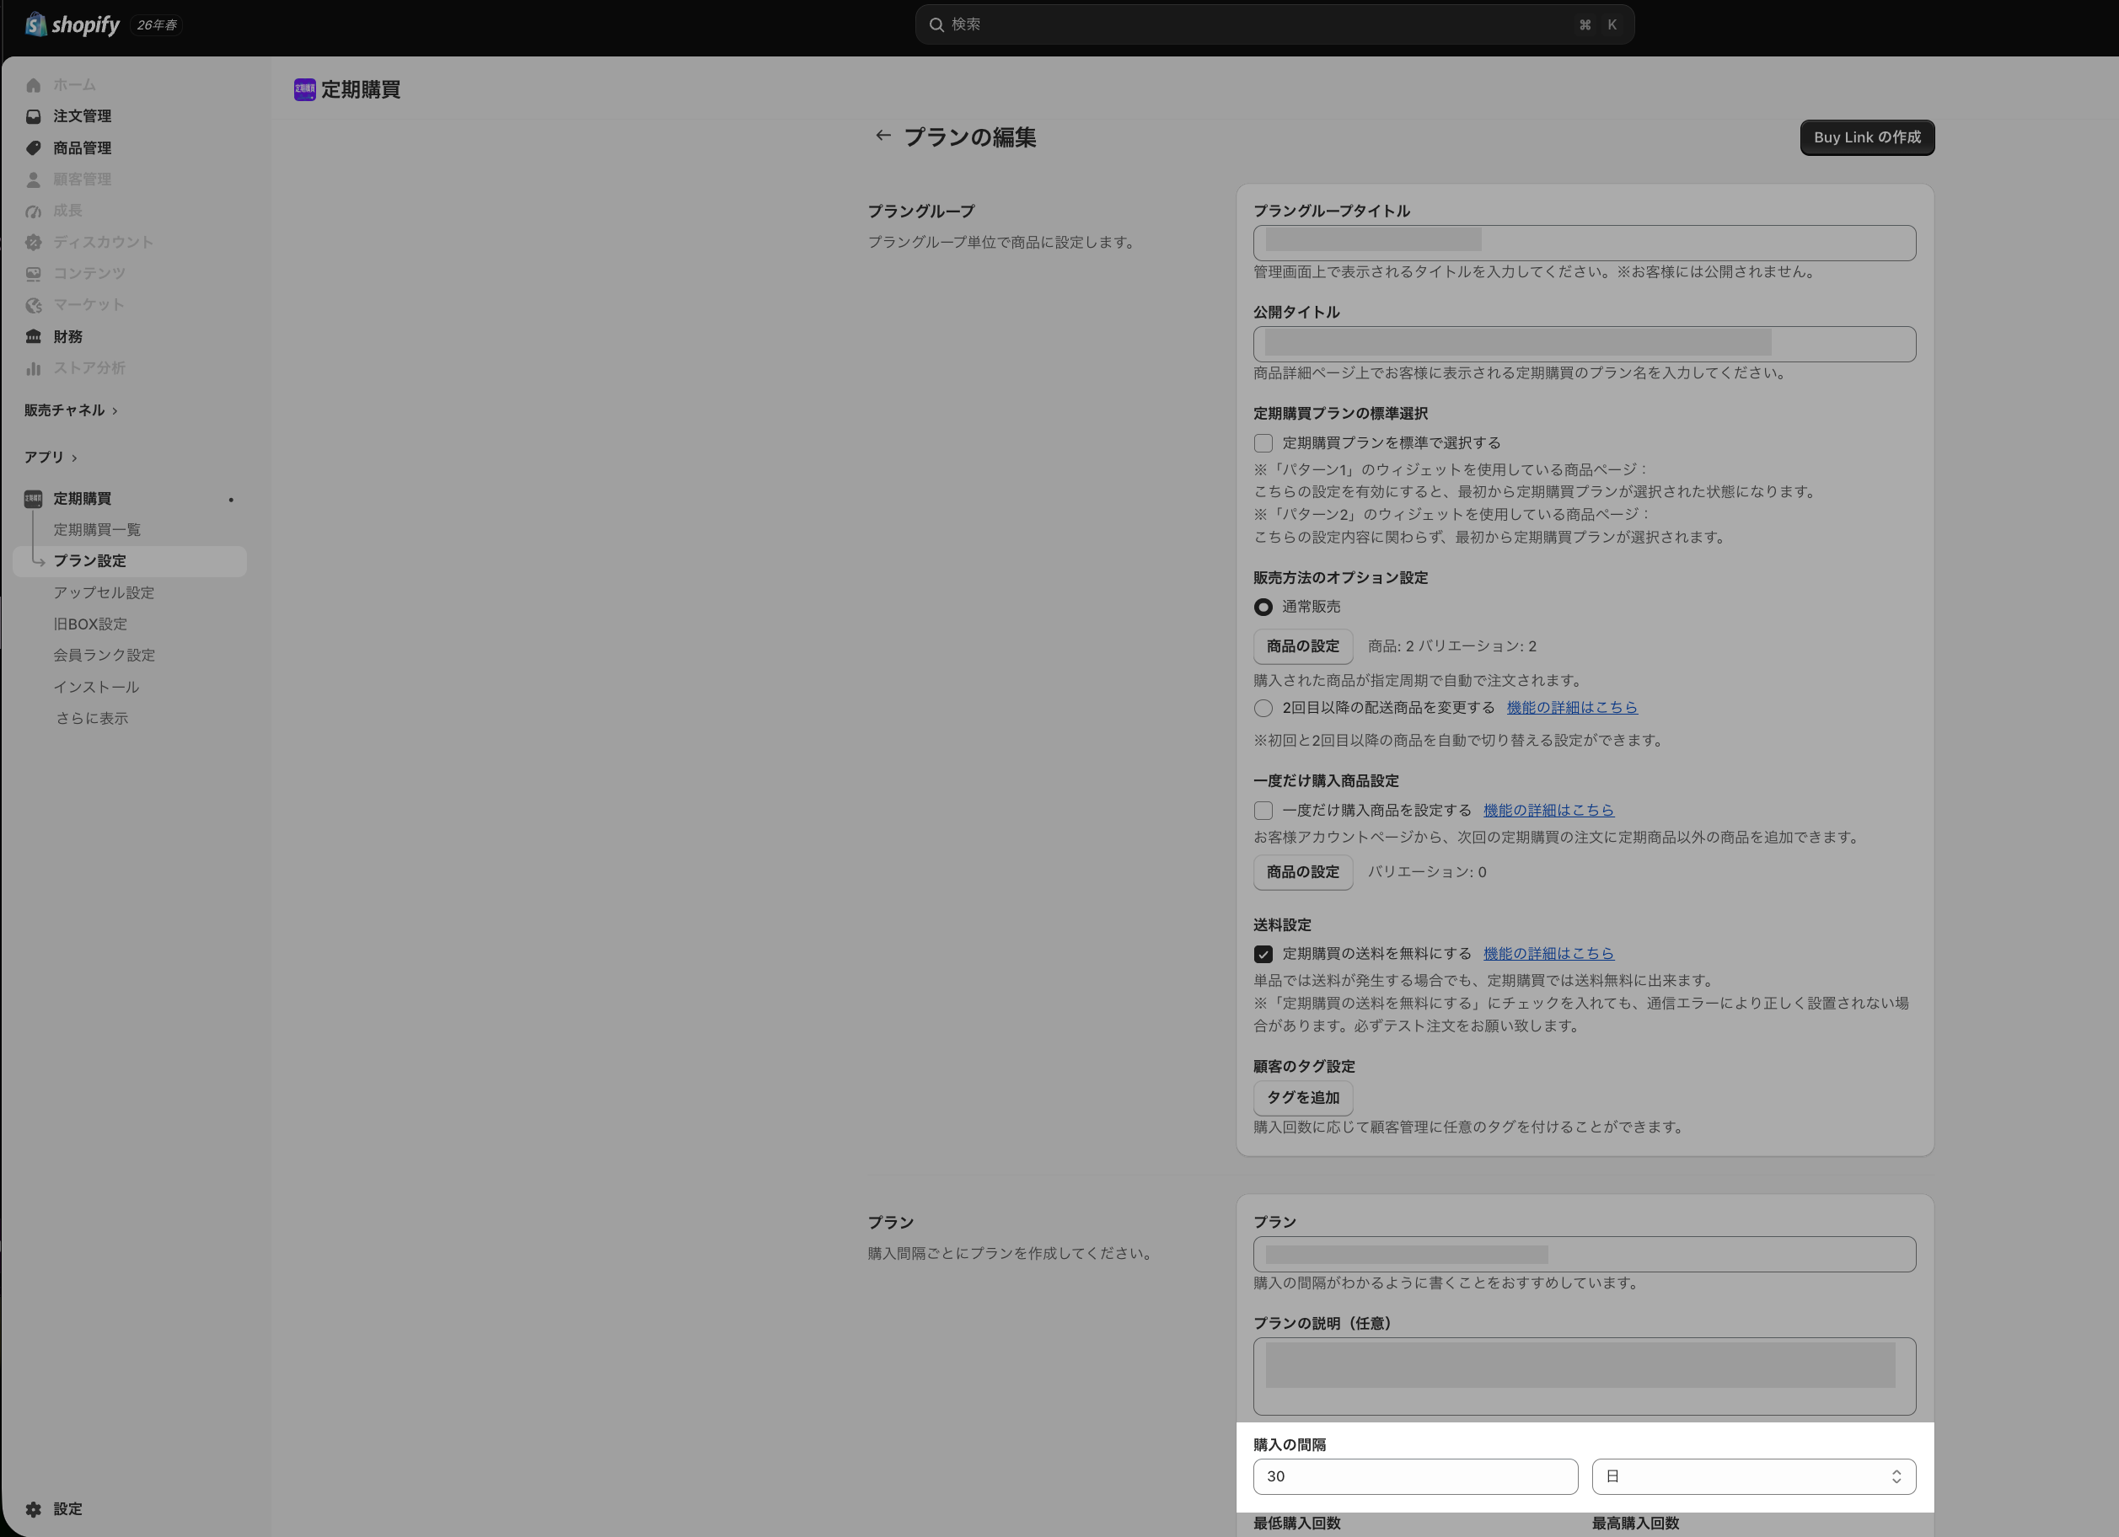This screenshot has height=1537, width=2119.
Task: Open 会員ランク設定 submenu item
Action: 104,656
